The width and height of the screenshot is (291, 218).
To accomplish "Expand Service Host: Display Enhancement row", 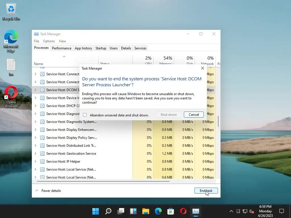I will click(36, 129).
